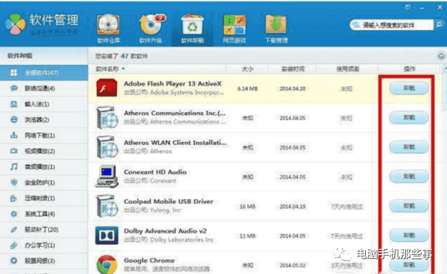447x274 pixels.
Task: Click the Dolby Advanced Audio icon
Action: (x=107, y=236)
